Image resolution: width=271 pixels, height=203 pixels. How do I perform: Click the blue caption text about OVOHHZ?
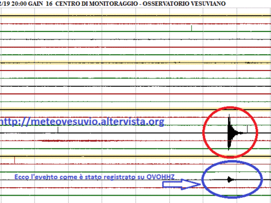pyautogui.click(x=94, y=177)
